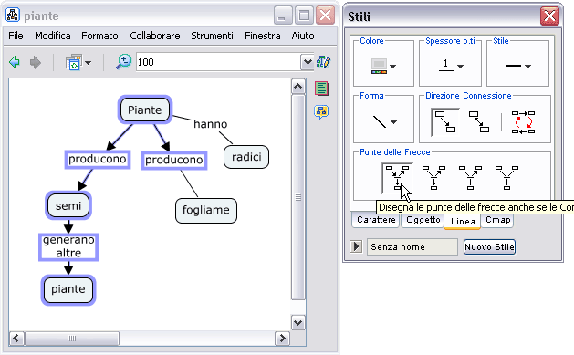The height and width of the screenshot is (355, 574).
Task: Switch to the Oggetto tab
Action: click(423, 220)
